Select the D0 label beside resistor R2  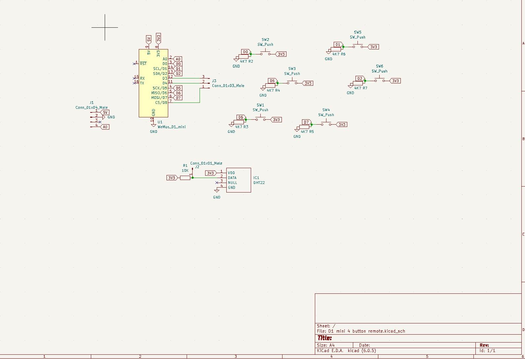246,52
